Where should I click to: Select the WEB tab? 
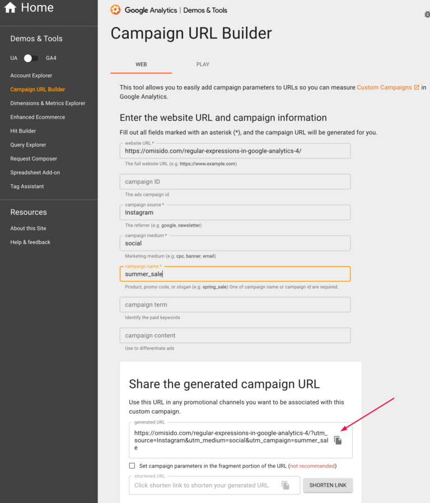point(141,64)
